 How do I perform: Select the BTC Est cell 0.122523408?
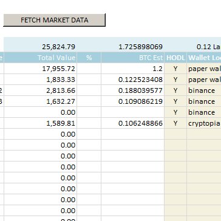[x=132, y=80]
